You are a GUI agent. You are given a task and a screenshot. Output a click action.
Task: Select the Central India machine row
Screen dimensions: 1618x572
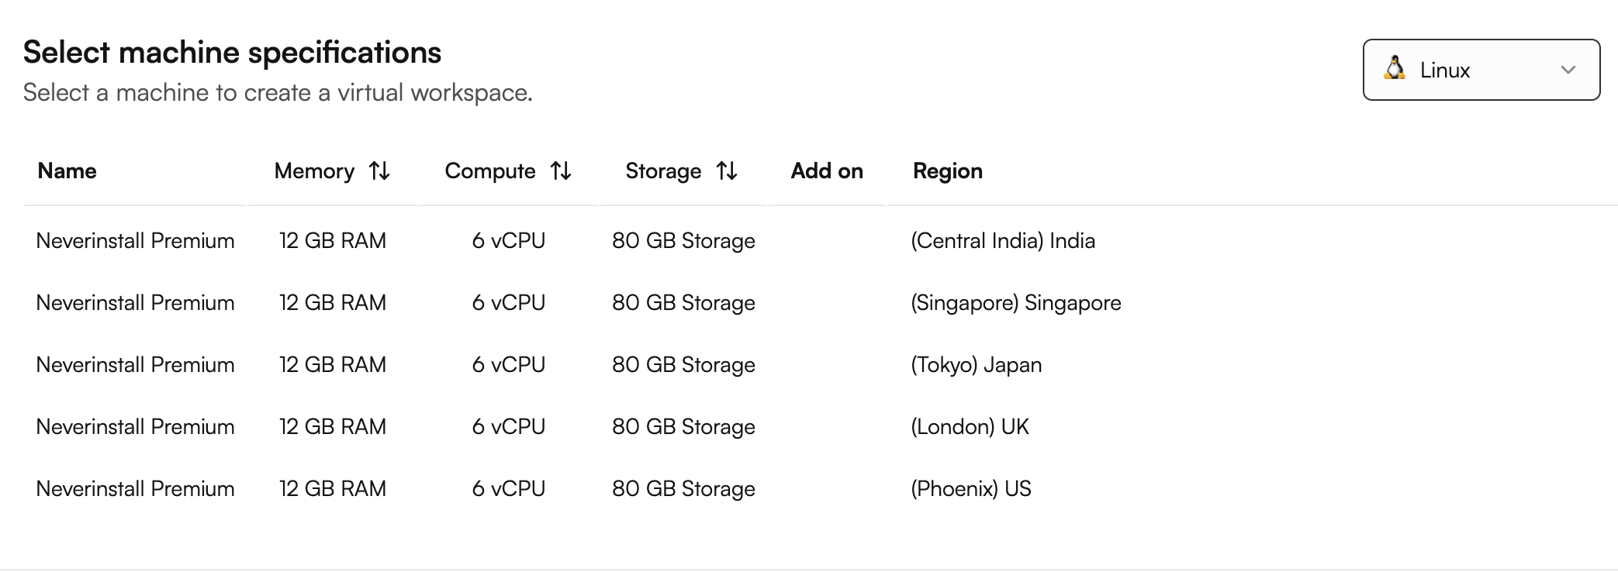tap(1002, 241)
